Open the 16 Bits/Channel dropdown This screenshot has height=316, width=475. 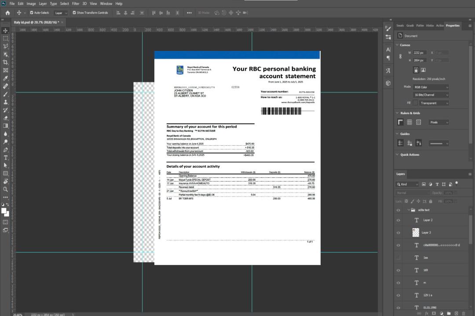431,95
